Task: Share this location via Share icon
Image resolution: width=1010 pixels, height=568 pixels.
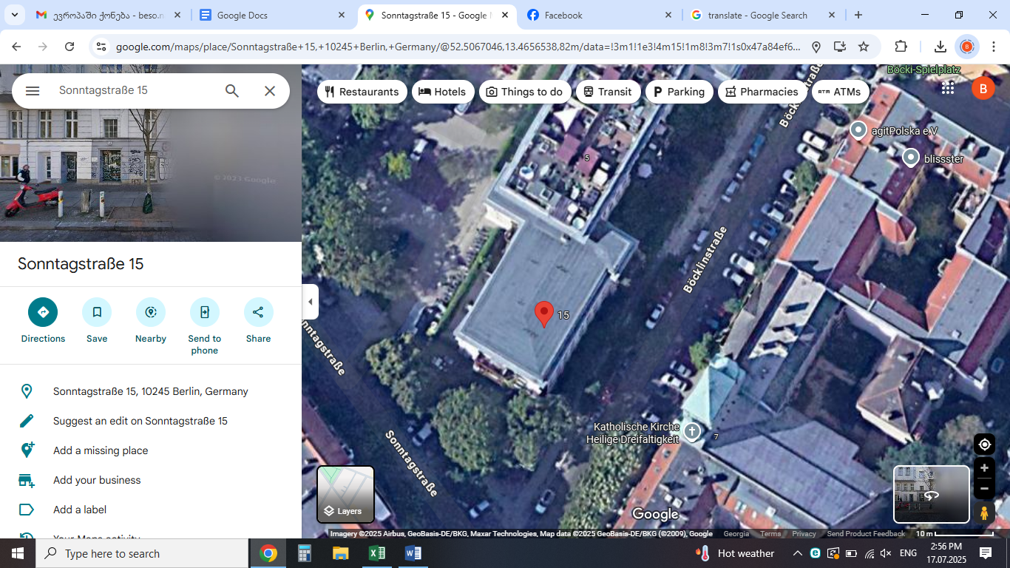Action: pyautogui.click(x=258, y=312)
